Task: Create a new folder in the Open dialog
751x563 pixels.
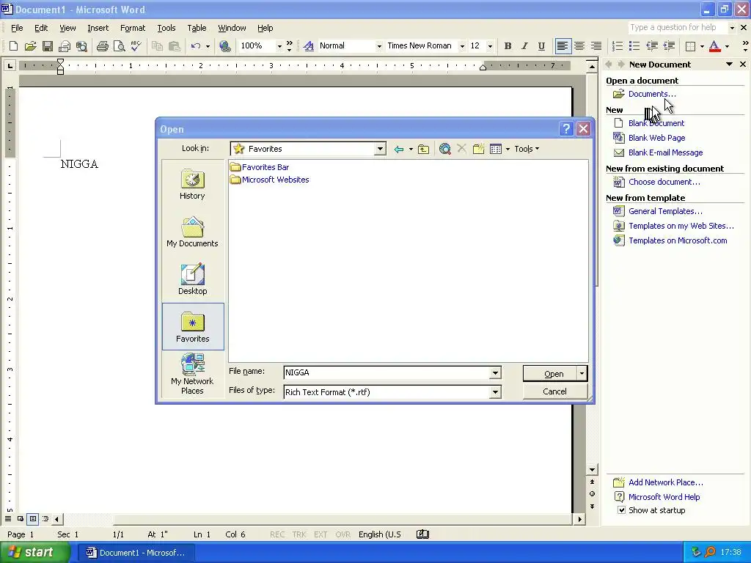Action: pos(478,150)
